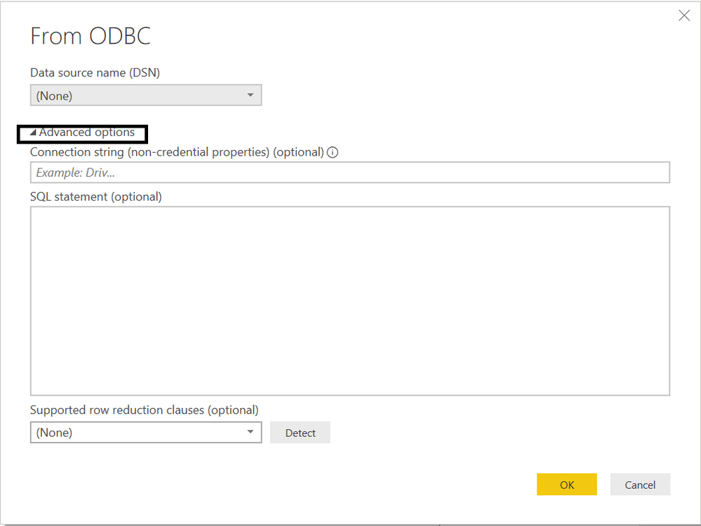Click the Supported row reduction clauses label

pos(144,410)
